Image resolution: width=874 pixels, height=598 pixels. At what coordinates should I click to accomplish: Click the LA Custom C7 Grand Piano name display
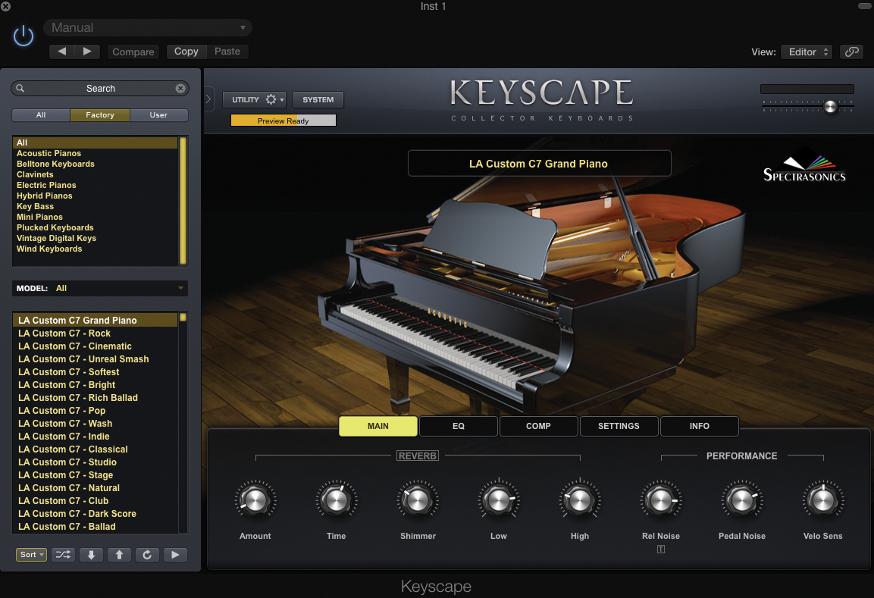(539, 163)
